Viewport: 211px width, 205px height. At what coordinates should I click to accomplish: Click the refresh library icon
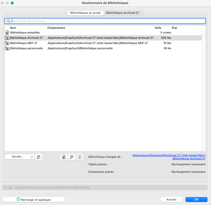[x=71, y=157]
